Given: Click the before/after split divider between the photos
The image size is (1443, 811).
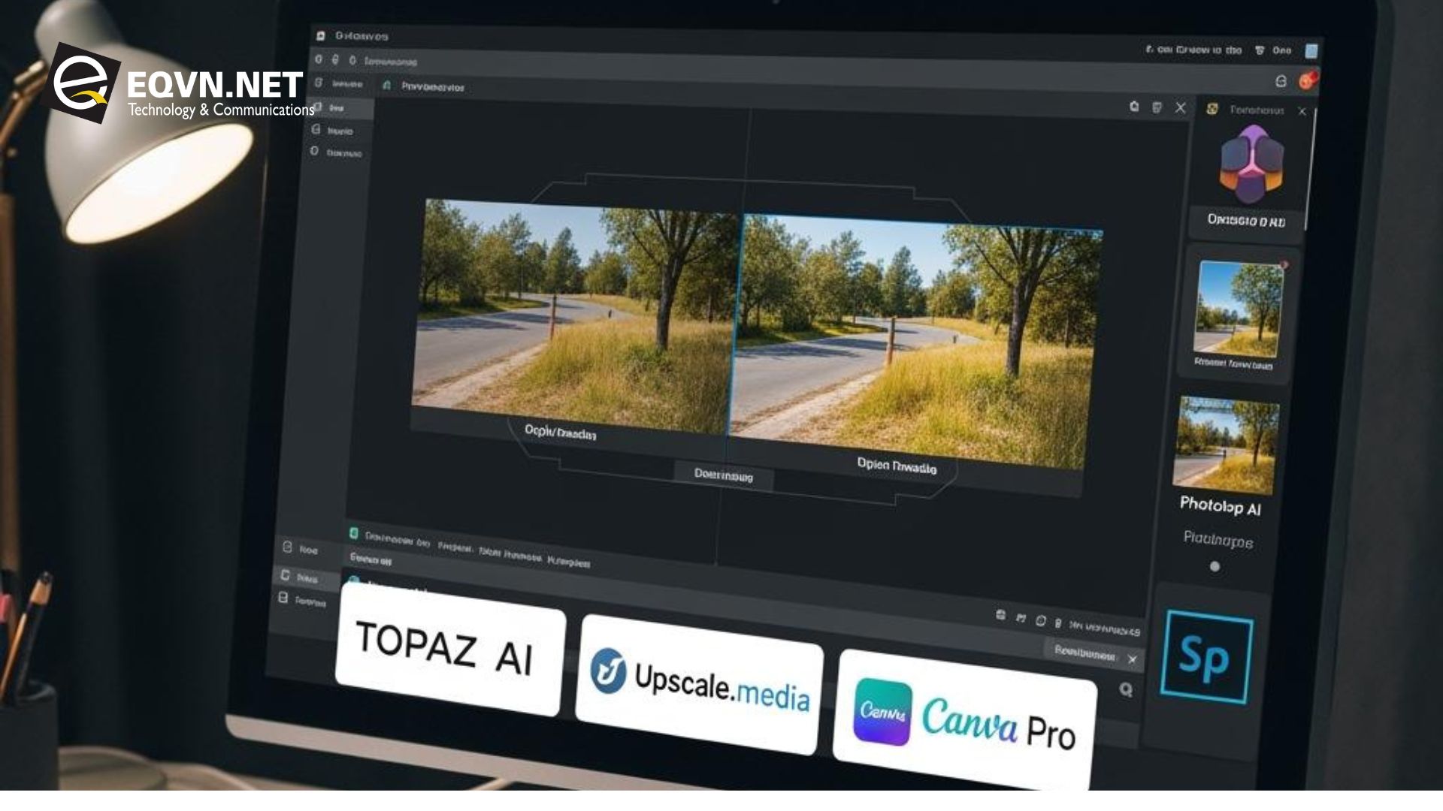Looking at the screenshot, I should tap(735, 324).
